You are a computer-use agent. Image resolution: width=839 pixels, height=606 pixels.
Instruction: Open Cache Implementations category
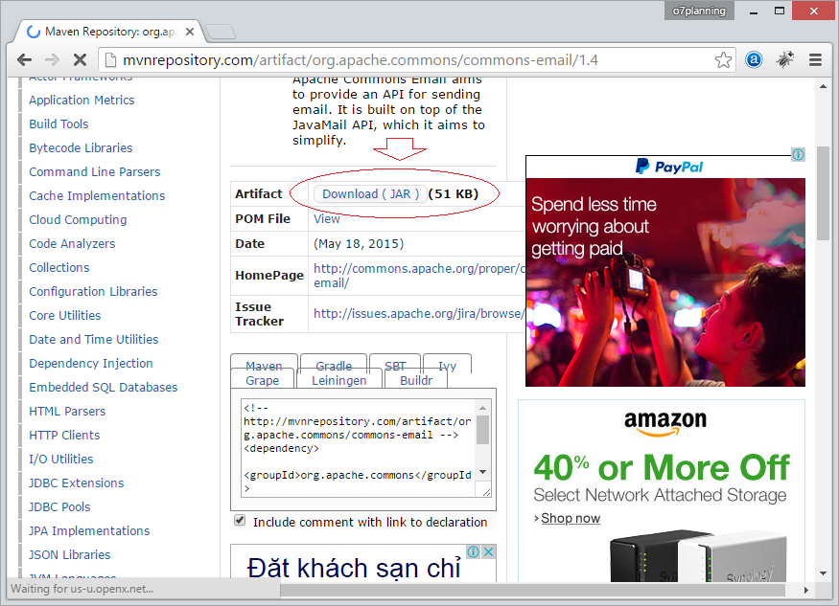(97, 196)
